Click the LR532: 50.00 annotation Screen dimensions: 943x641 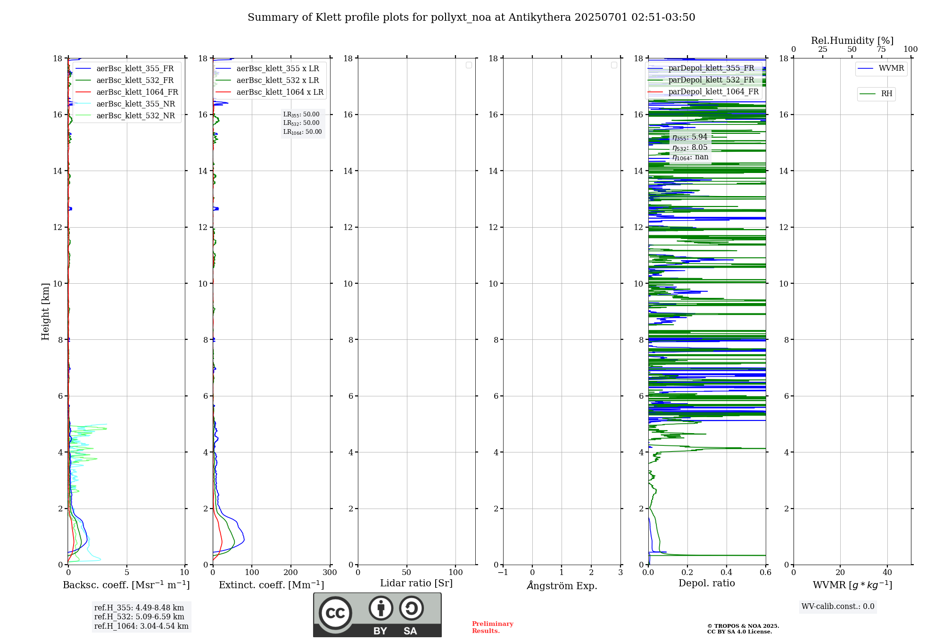301,123
